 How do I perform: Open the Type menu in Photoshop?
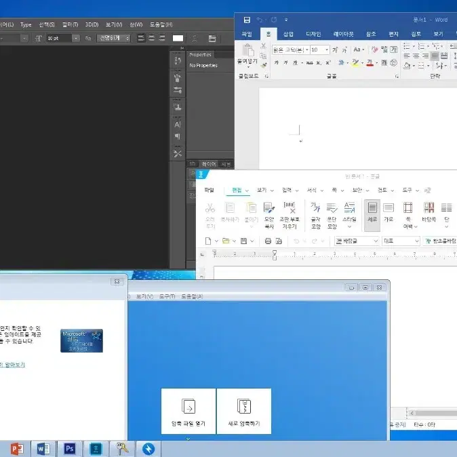(26, 25)
